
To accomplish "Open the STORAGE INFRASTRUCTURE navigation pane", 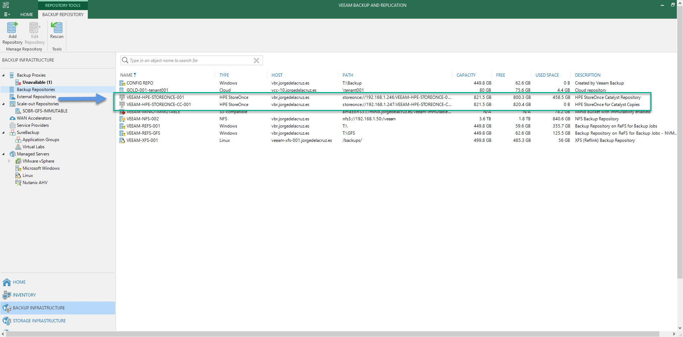I will (x=58, y=321).
